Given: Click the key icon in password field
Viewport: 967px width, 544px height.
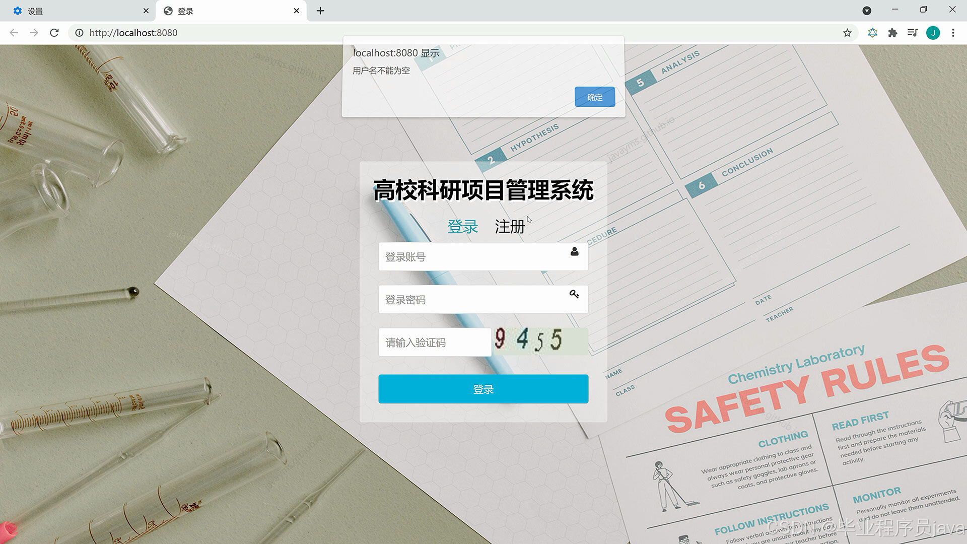Looking at the screenshot, I should click(574, 294).
